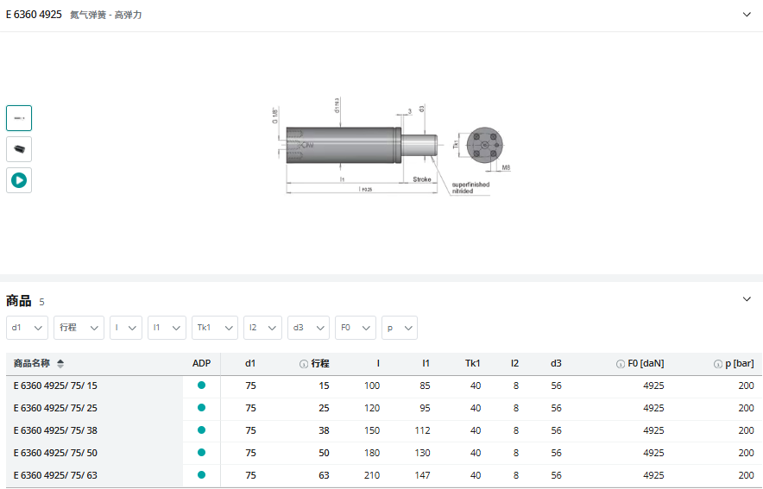Click ADP status dot for 75/ 38 row
763x489 pixels.
[201, 430]
